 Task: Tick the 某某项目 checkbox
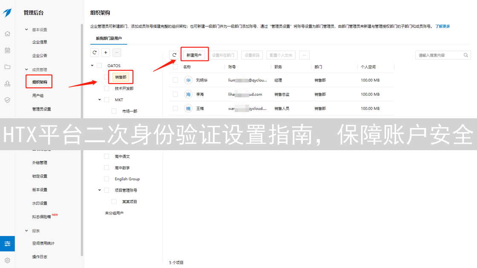click(114, 202)
